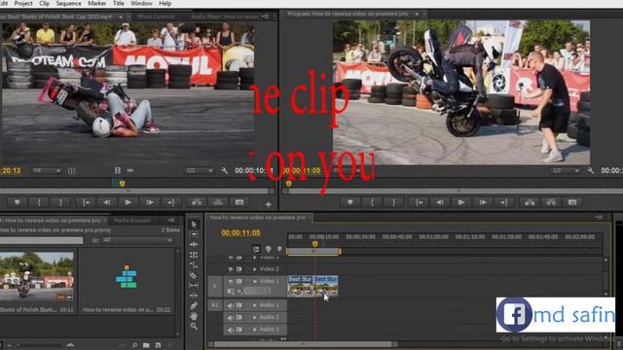Open the Program monitor 1/2 resolution dropdown
The image size is (623, 350).
[x=565, y=171]
